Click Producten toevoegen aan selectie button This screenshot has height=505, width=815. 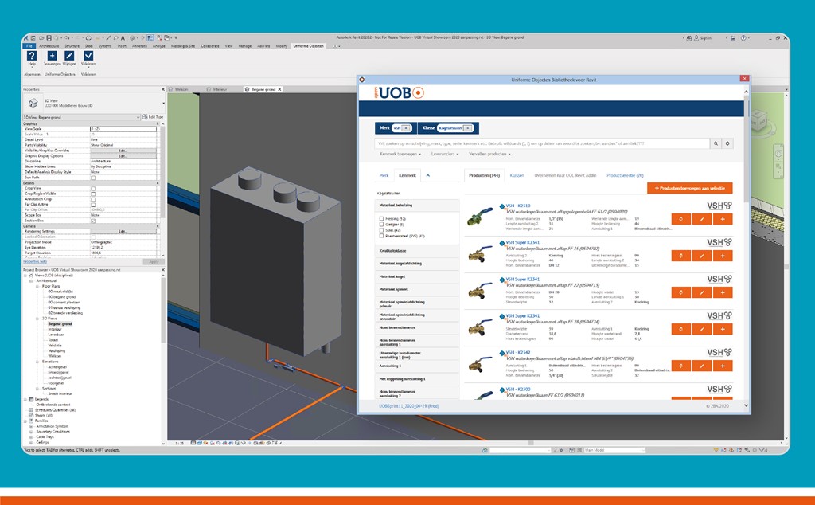pos(690,188)
